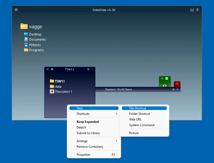Click the second square button on TIW11 container header
Image resolution: width=214 pixels, height=163 pixels.
[x=52, y=69]
